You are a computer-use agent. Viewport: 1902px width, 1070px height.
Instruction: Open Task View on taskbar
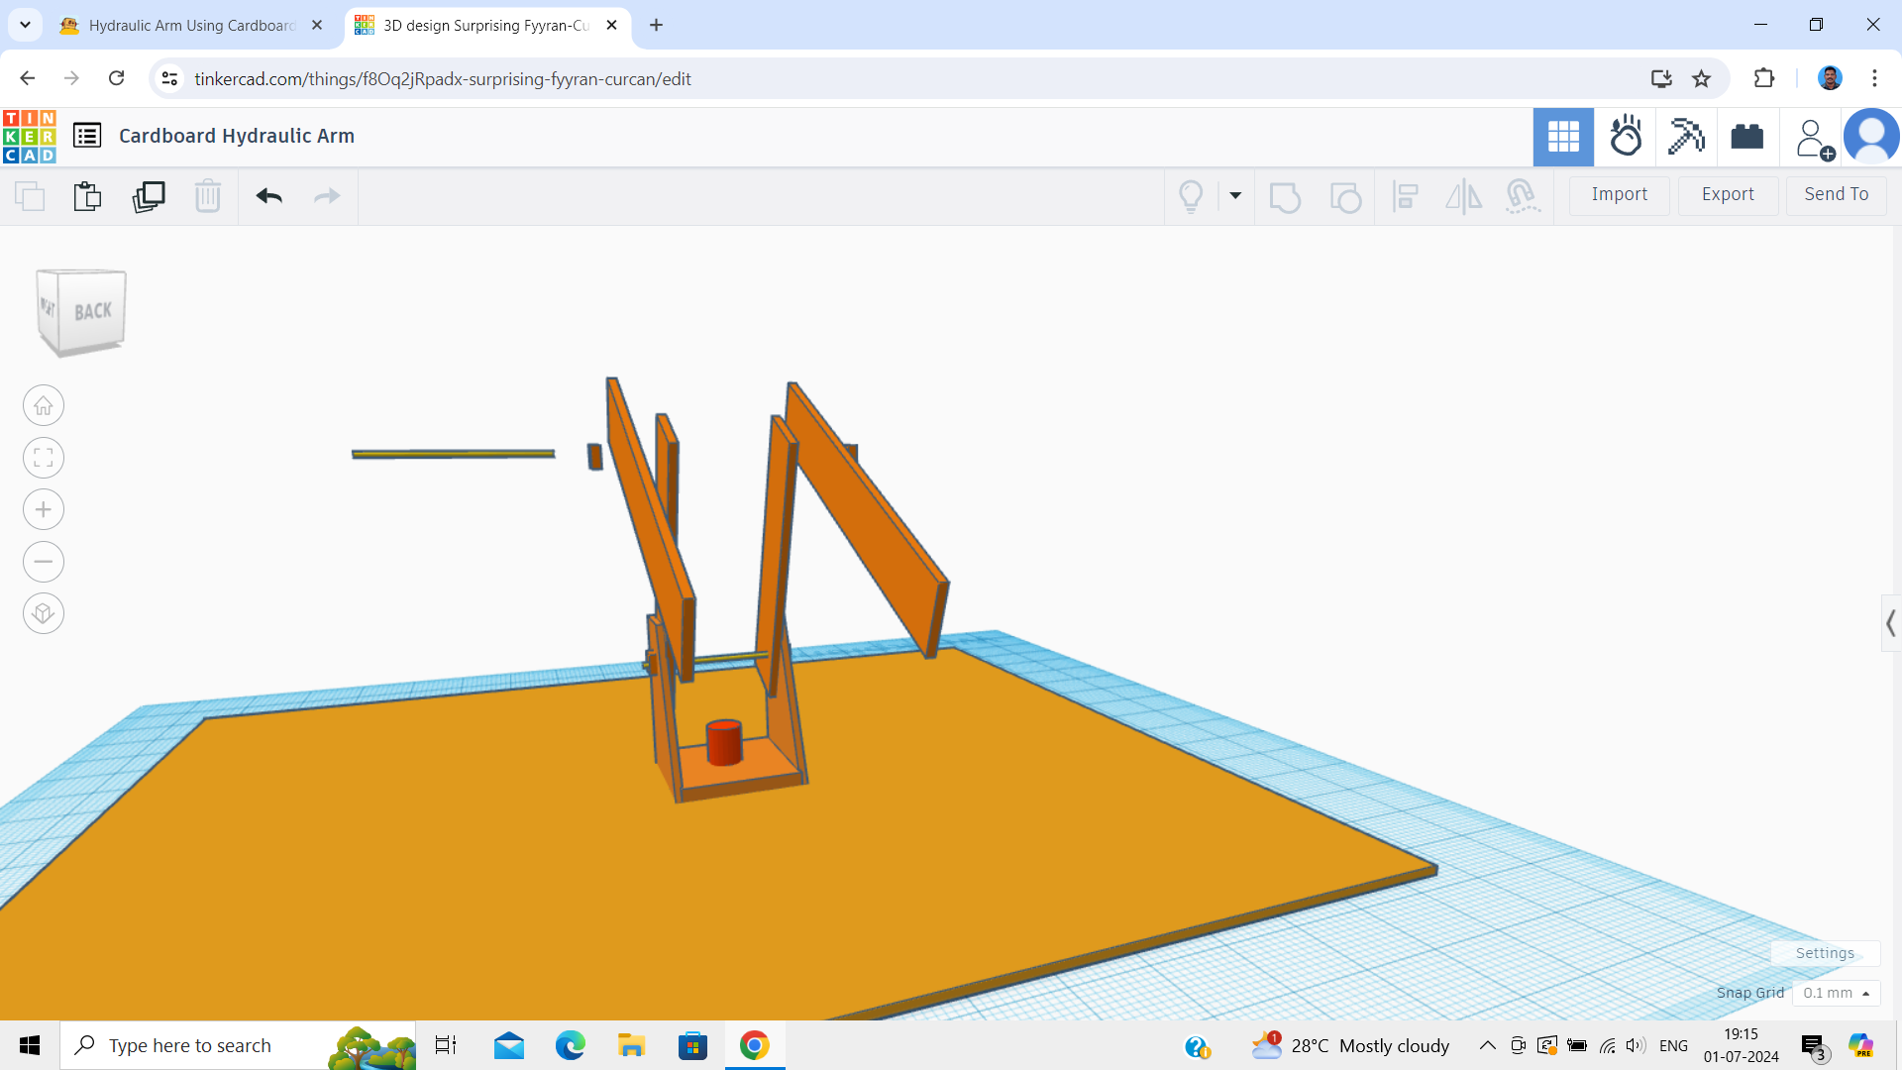tap(446, 1045)
